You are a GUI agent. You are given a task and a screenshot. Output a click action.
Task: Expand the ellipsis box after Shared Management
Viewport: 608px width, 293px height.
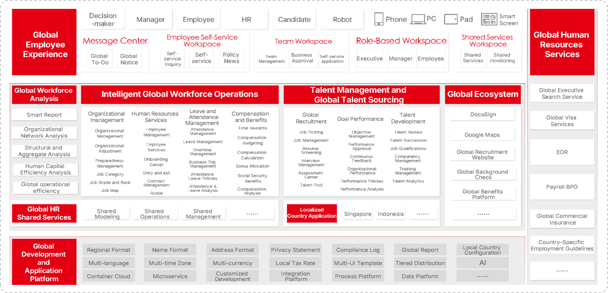click(x=252, y=214)
